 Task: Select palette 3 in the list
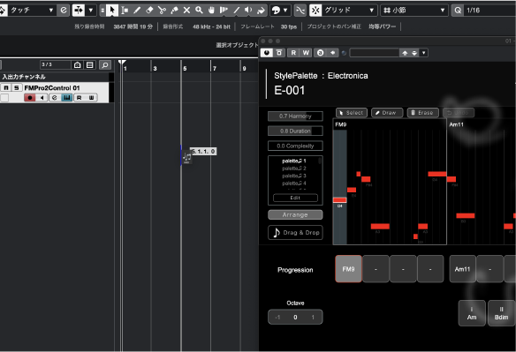[294, 176]
